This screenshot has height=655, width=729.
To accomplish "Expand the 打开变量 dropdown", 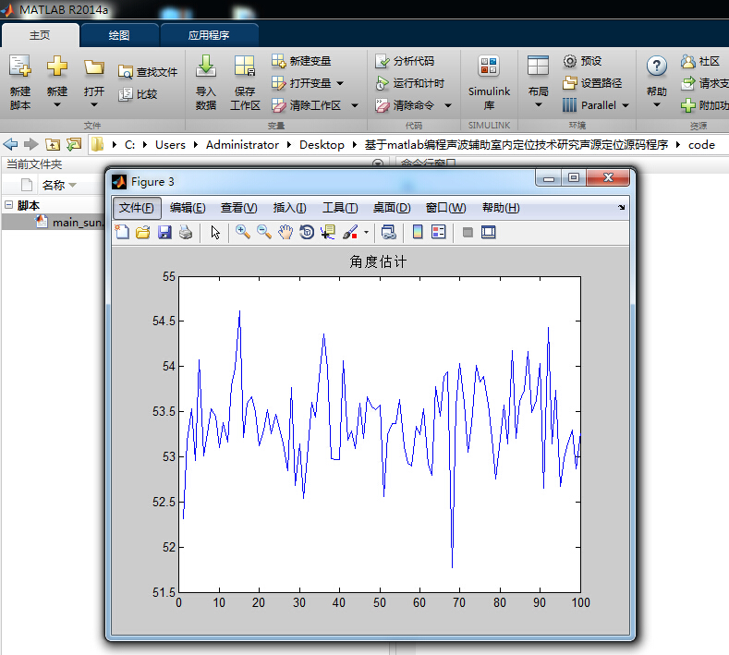I will coord(340,83).
